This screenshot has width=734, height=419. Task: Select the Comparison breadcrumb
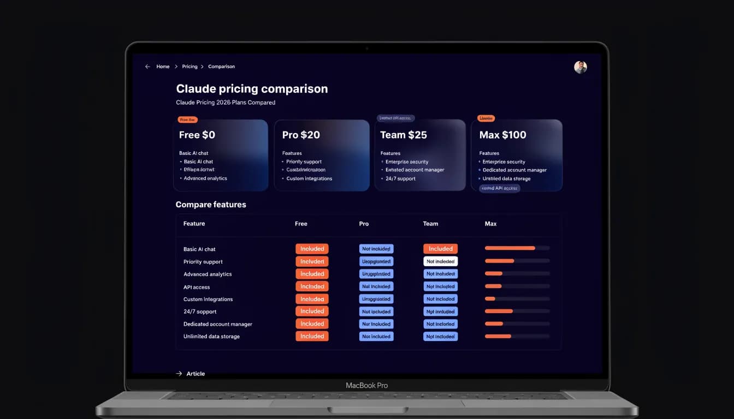(x=221, y=67)
